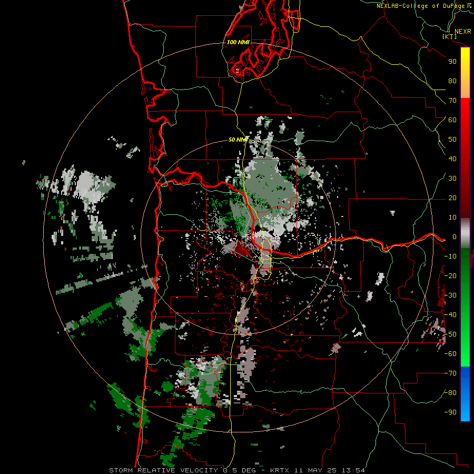Click the scale value 80
The width and height of the screenshot is (474, 474).
click(452, 81)
